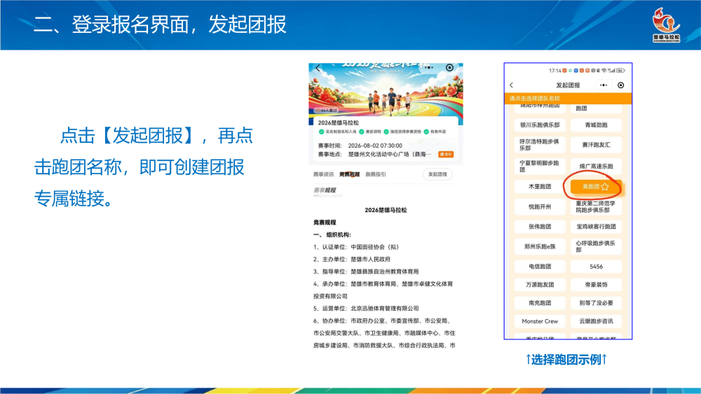This screenshot has height=394, width=701.
Task: Click the 发起团报 page title
Action: tap(568, 85)
